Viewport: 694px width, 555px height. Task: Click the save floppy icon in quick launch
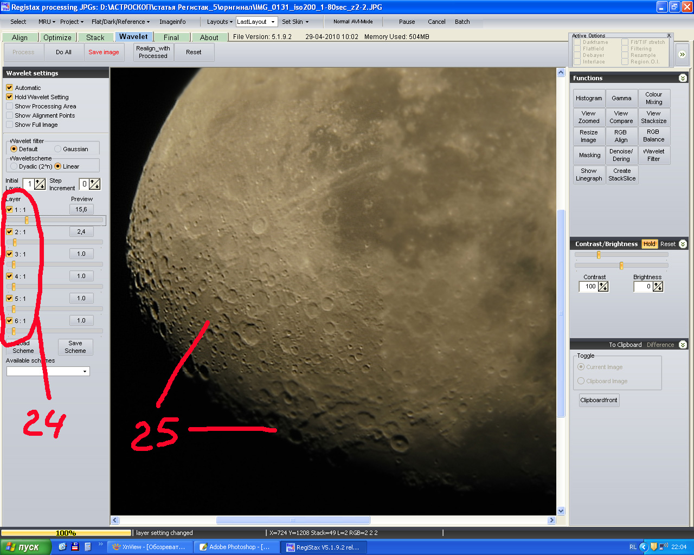(x=75, y=547)
